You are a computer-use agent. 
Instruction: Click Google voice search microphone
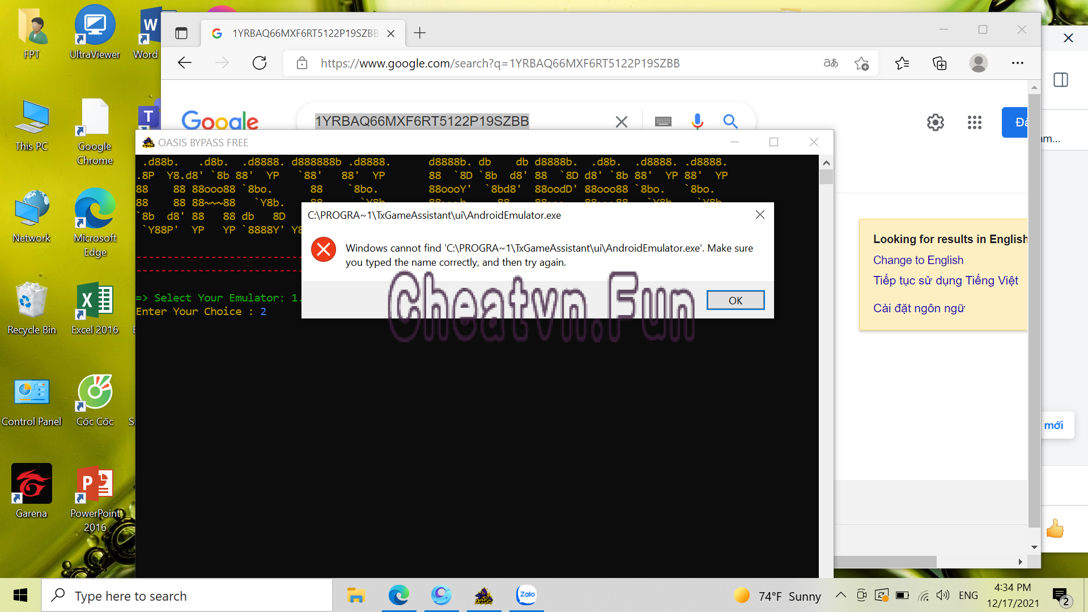[697, 121]
